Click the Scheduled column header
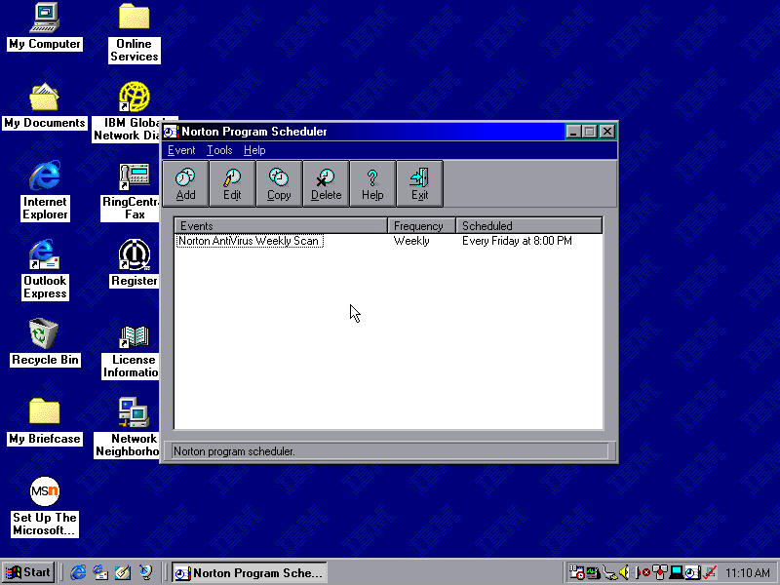 (x=528, y=226)
